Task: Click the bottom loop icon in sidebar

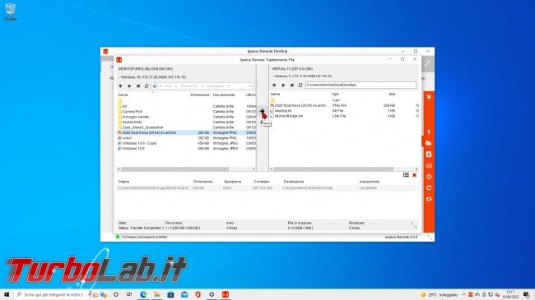Action: pyautogui.click(x=429, y=199)
